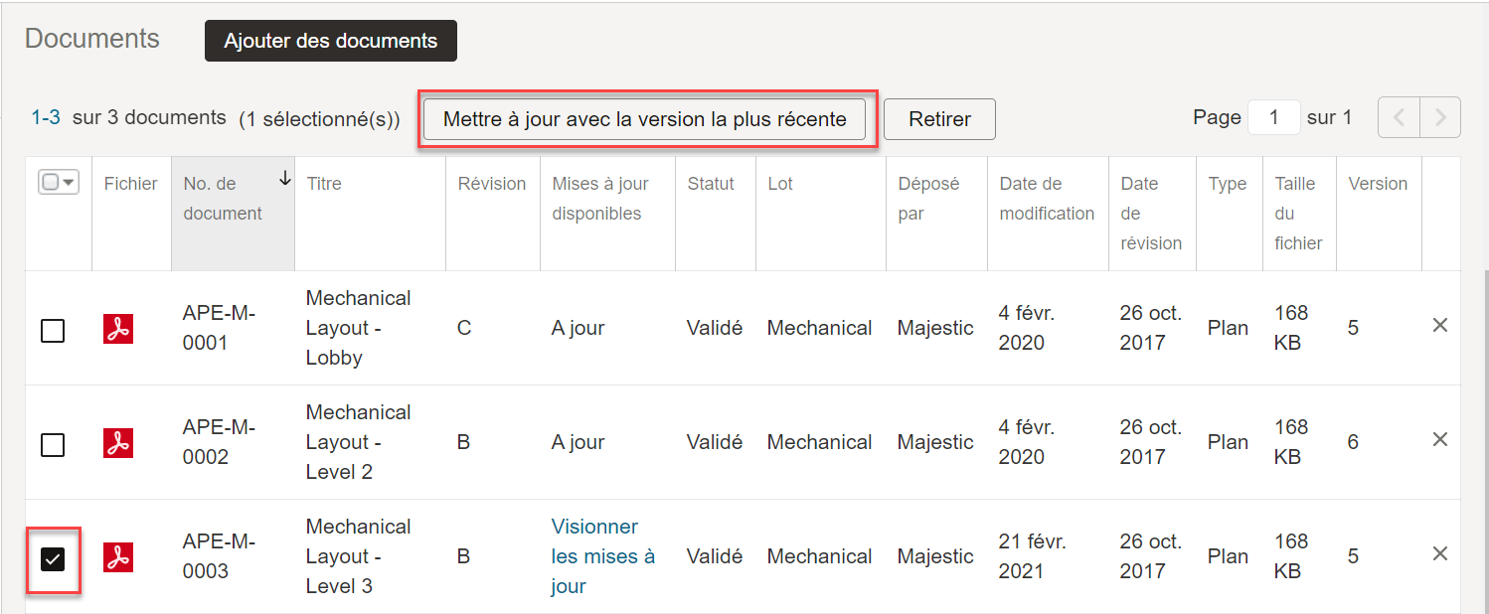Click revision C in APE-M-0001 row

pyautogui.click(x=464, y=328)
